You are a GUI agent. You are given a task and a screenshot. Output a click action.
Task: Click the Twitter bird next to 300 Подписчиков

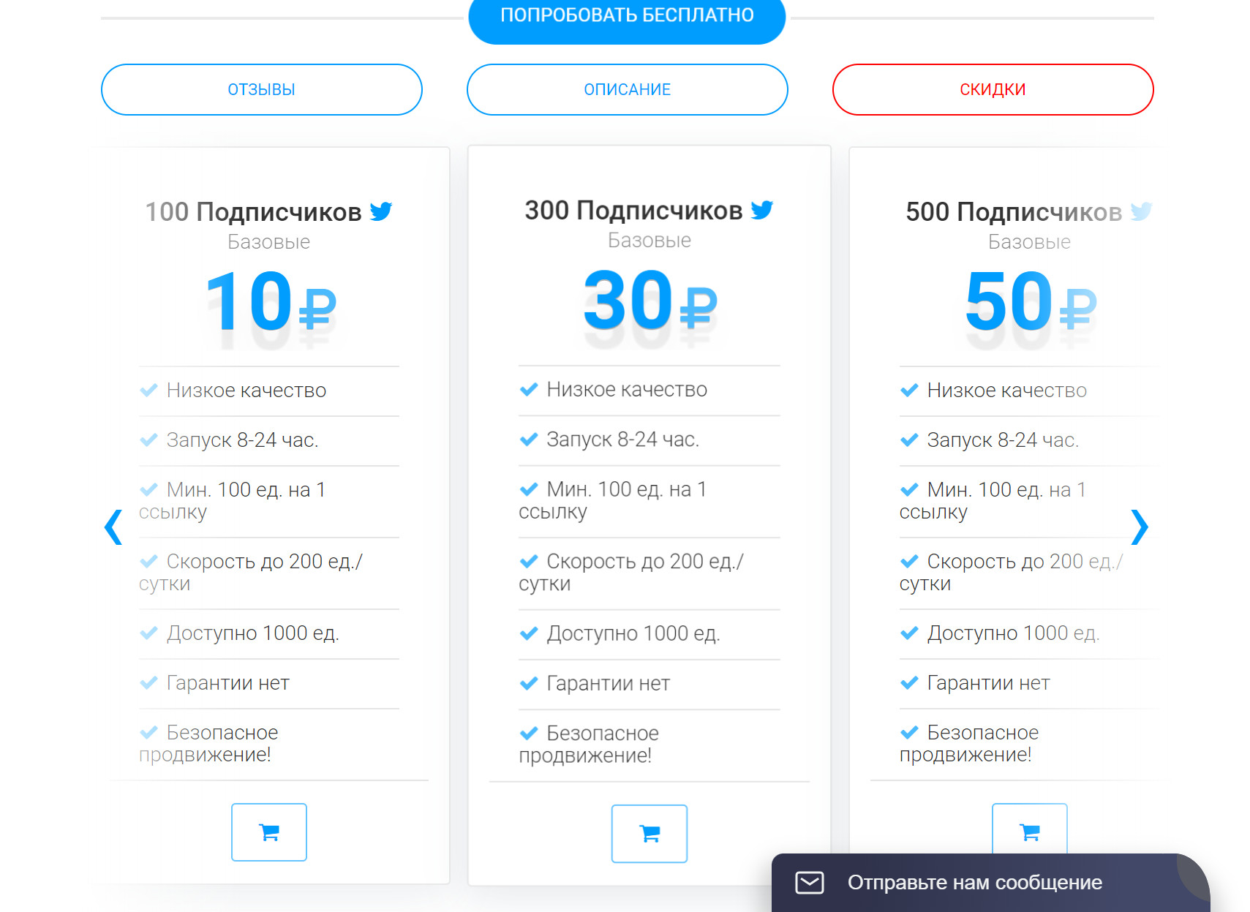pos(761,210)
